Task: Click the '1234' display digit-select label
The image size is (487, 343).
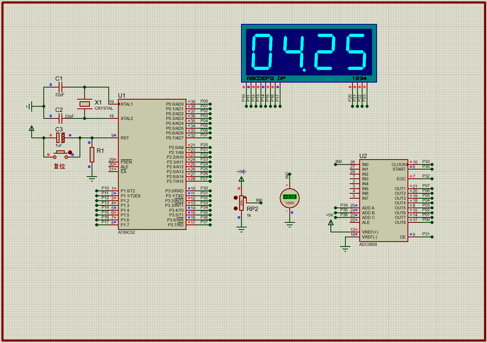Action: click(359, 78)
